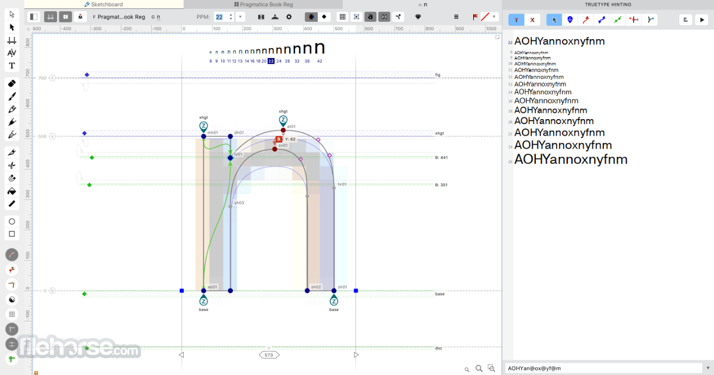Click the gear settings icon near PPM
The width and height of the screenshot is (714, 375).
pos(289,17)
